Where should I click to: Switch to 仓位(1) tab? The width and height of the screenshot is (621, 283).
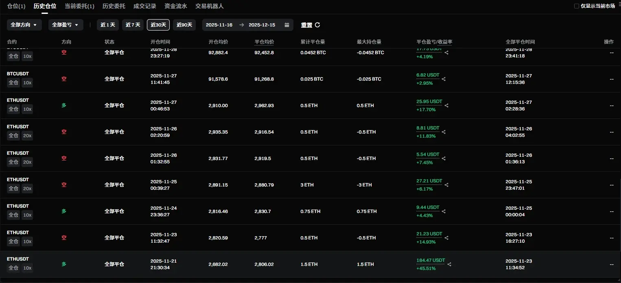pos(16,6)
